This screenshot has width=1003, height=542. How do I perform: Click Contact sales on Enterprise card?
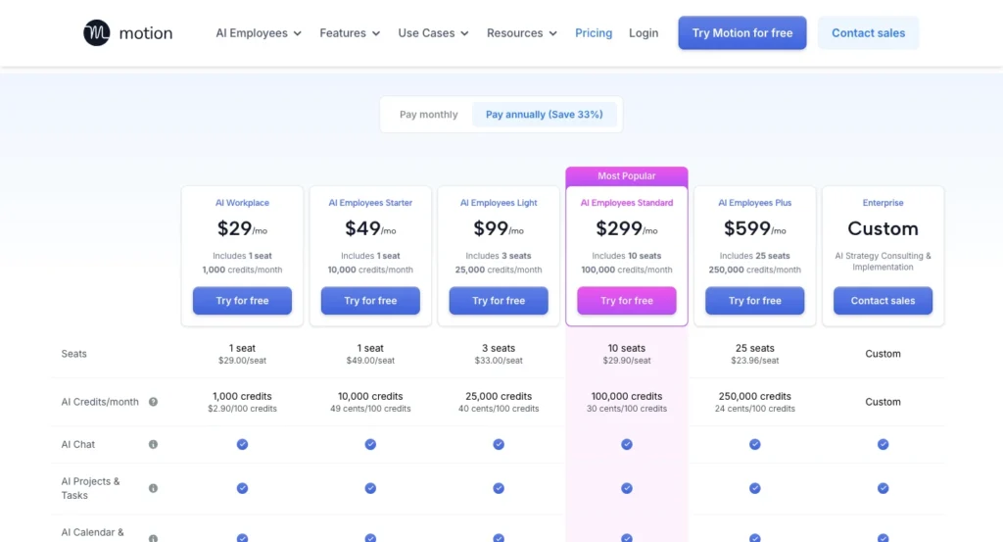coord(883,301)
